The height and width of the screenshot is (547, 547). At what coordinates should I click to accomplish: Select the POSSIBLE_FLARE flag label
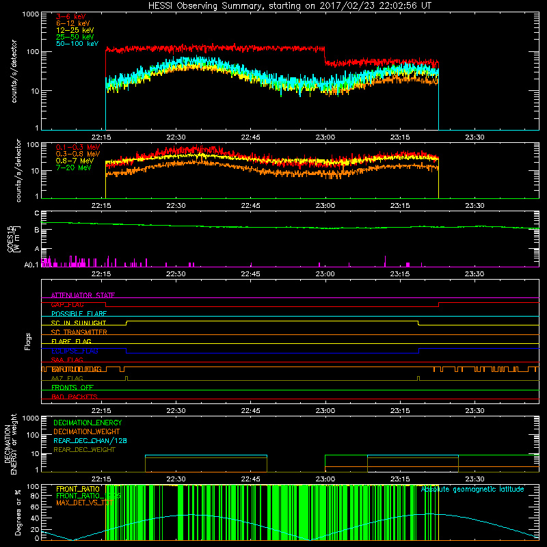[x=79, y=314]
